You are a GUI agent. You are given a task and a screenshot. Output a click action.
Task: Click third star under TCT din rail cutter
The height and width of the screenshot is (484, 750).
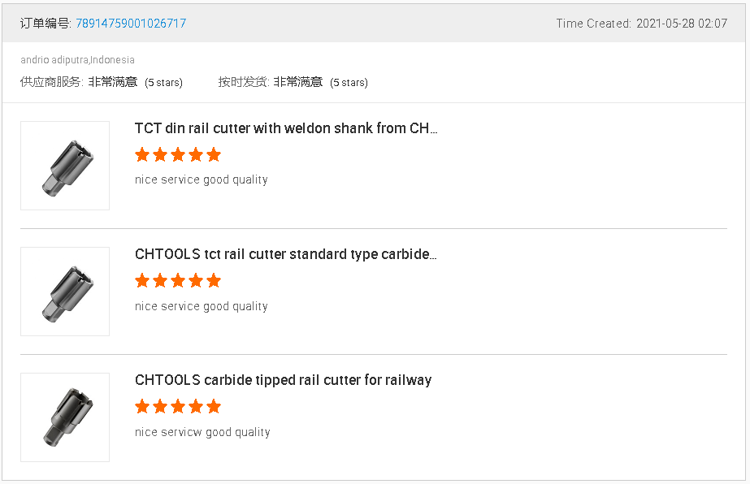click(x=178, y=154)
